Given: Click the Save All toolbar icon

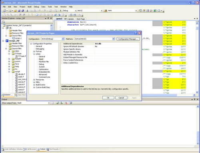Looking at the screenshot, I should 23,11.
